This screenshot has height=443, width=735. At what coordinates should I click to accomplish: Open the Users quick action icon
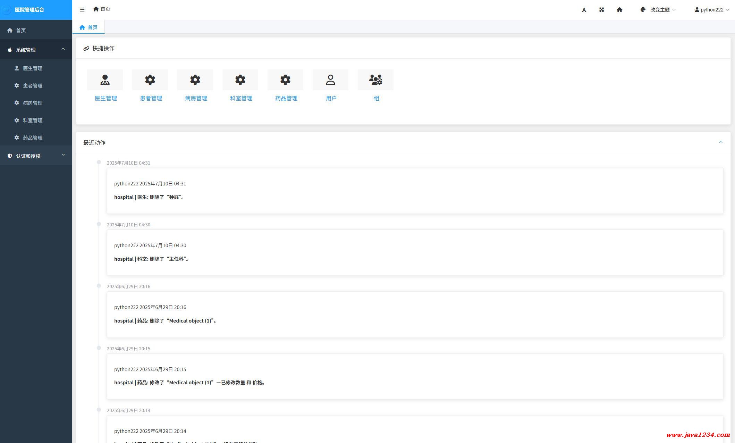[330, 80]
